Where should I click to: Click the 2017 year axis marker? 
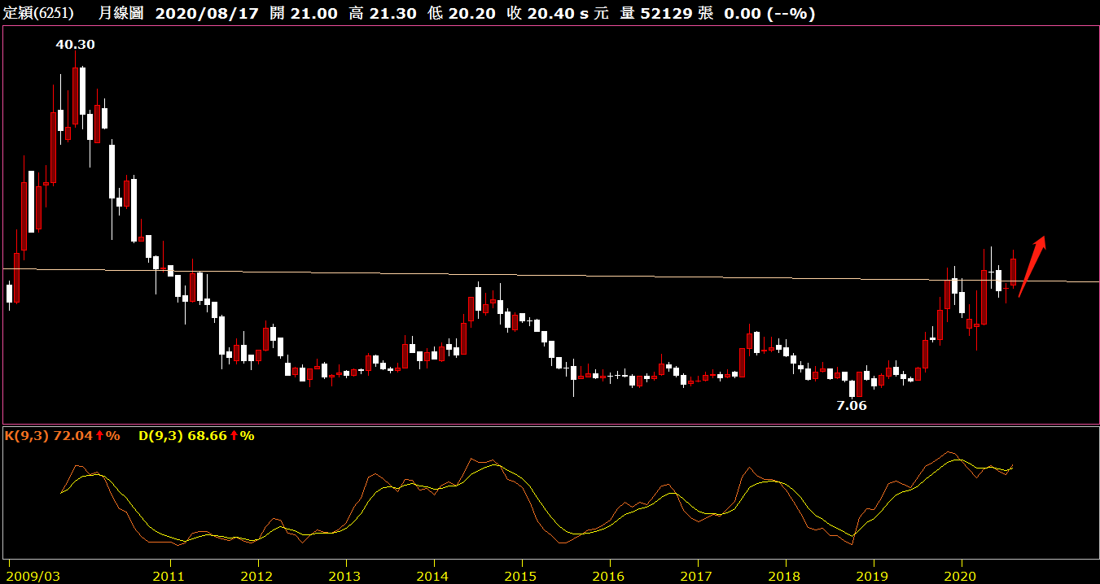(698, 576)
